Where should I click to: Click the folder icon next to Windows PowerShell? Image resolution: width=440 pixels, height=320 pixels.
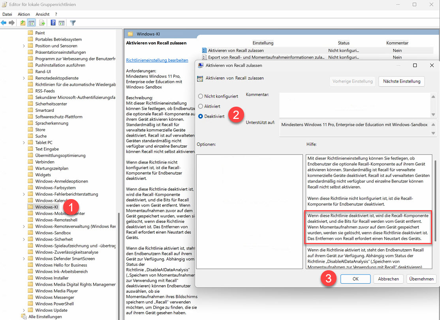click(x=30, y=304)
